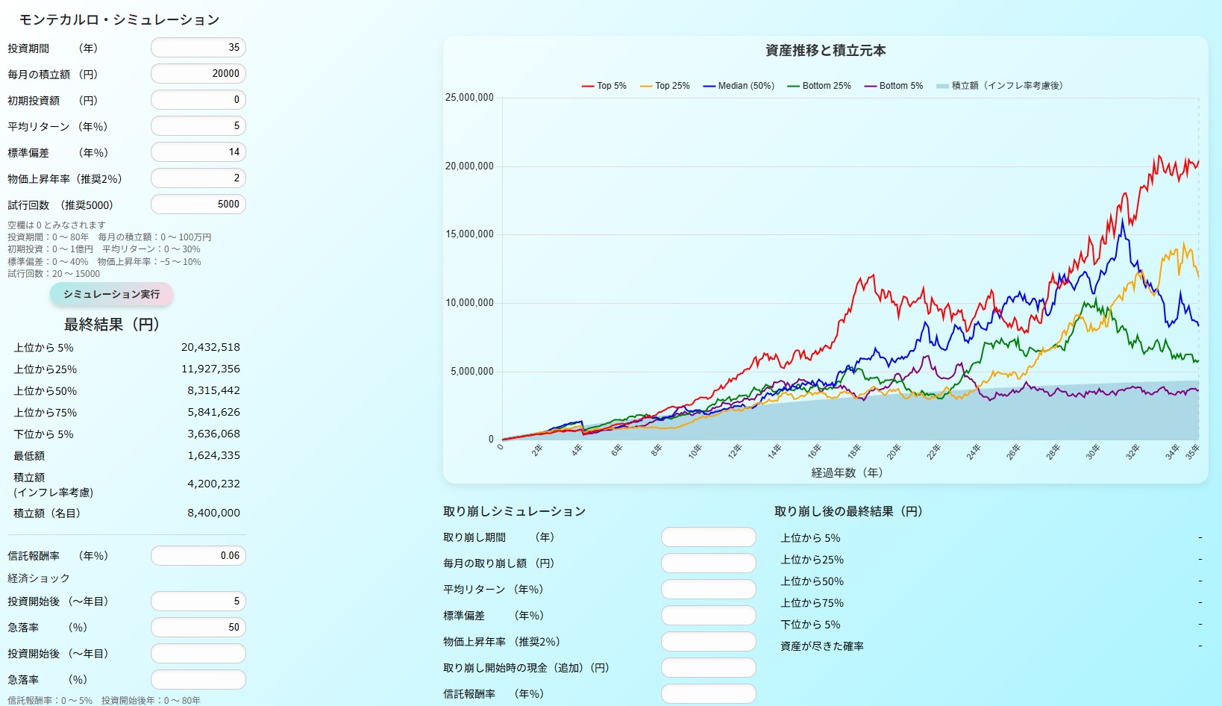The width and height of the screenshot is (1222, 706).
Task: Click the 急落率 field showing 50
Action: tap(198, 628)
